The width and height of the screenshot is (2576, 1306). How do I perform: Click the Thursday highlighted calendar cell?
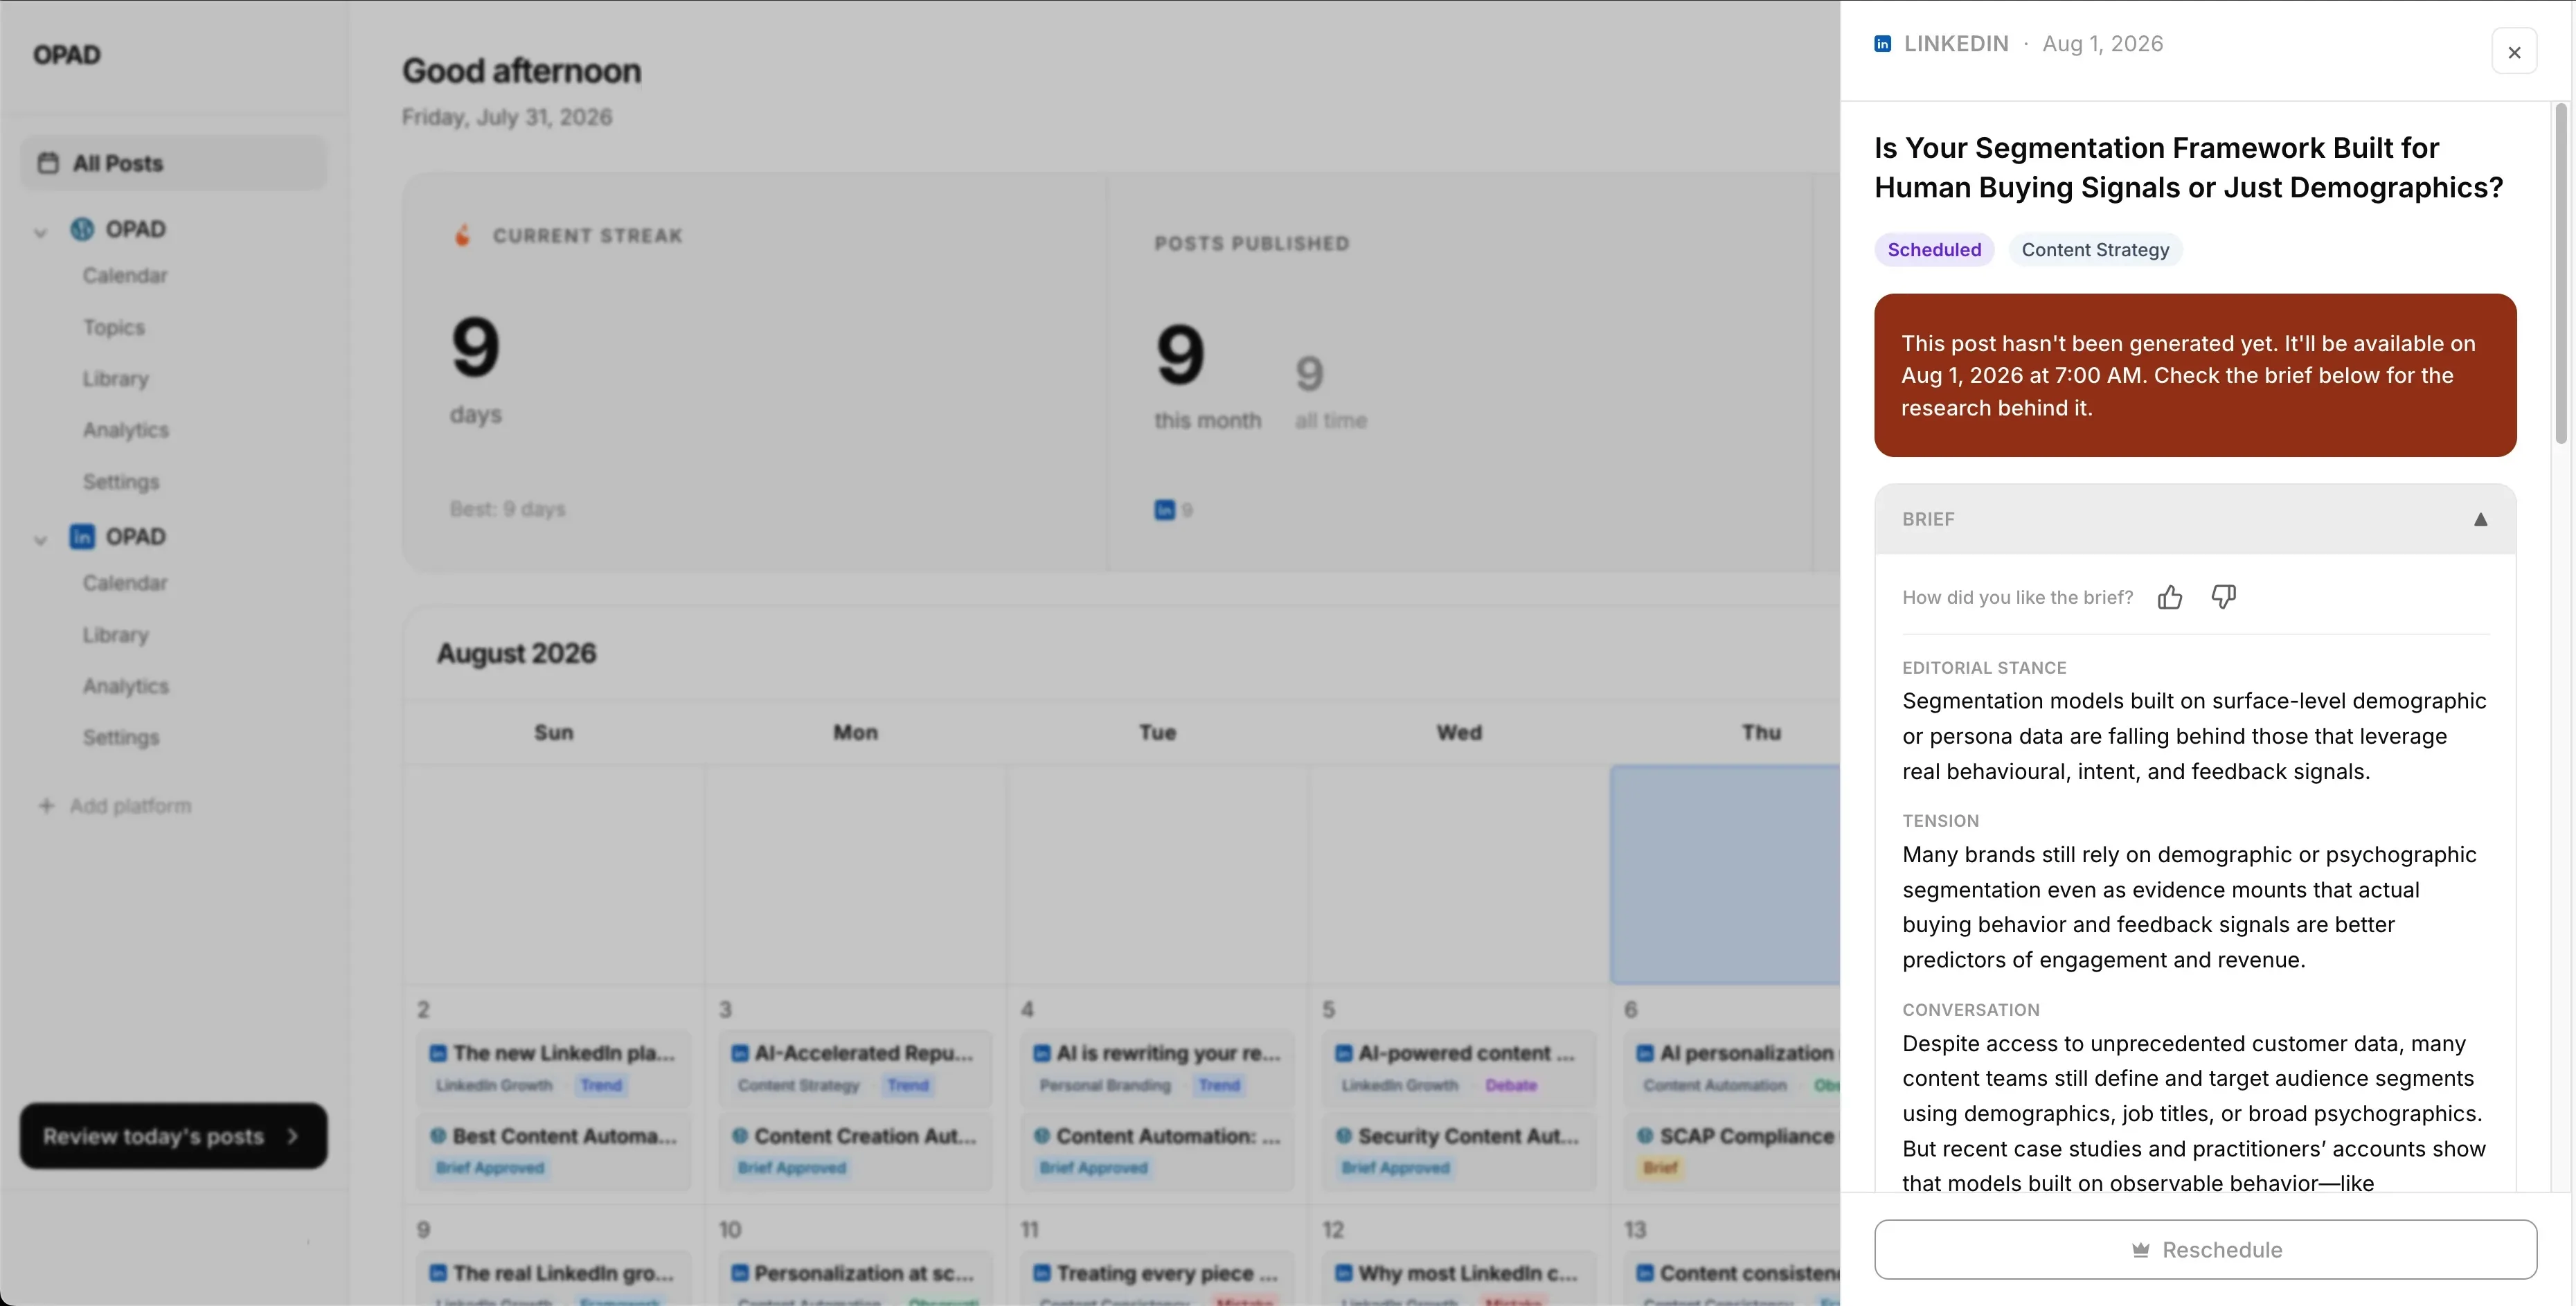[x=1725, y=875]
